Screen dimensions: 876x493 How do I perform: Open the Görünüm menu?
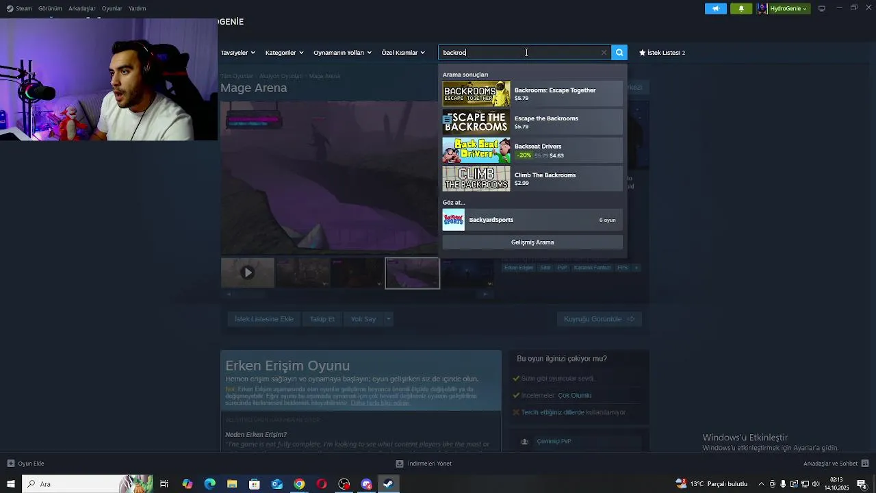pyautogui.click(x=50, y=8)
